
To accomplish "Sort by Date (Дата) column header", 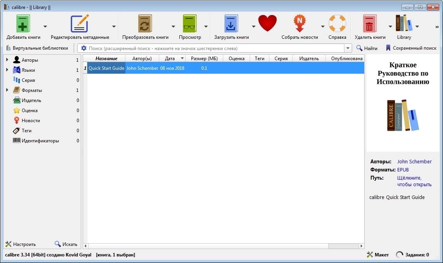I will (x=172, y=59).
